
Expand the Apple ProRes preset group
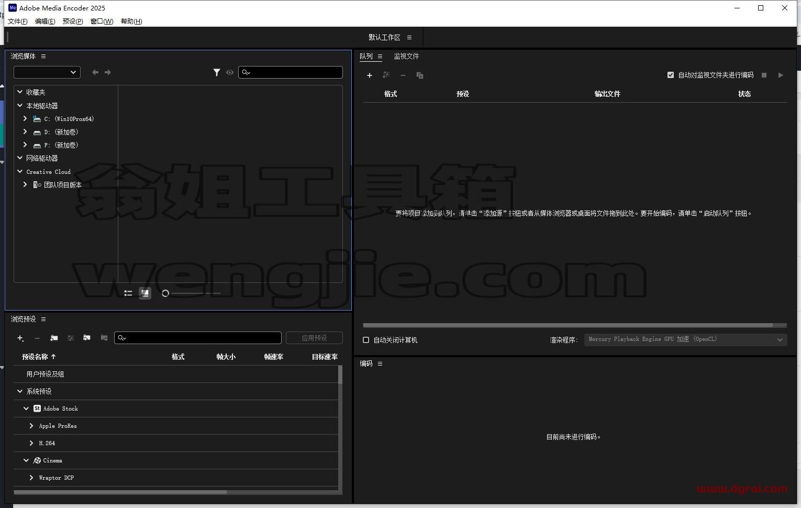pyautogui.click(x=31, y=426)
